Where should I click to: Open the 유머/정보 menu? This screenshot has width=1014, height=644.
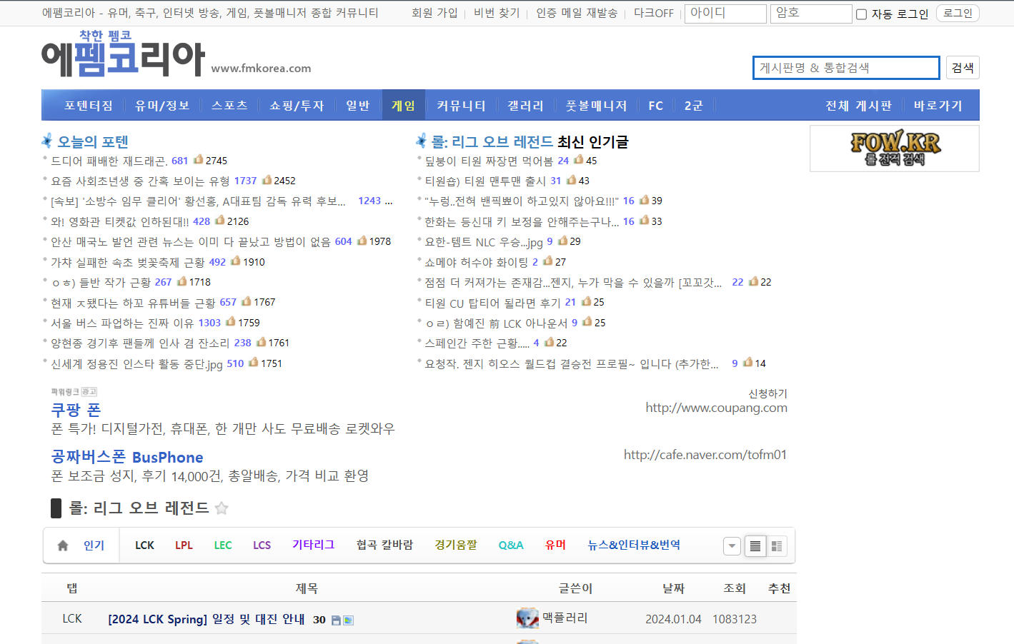(x=162, y=106)
